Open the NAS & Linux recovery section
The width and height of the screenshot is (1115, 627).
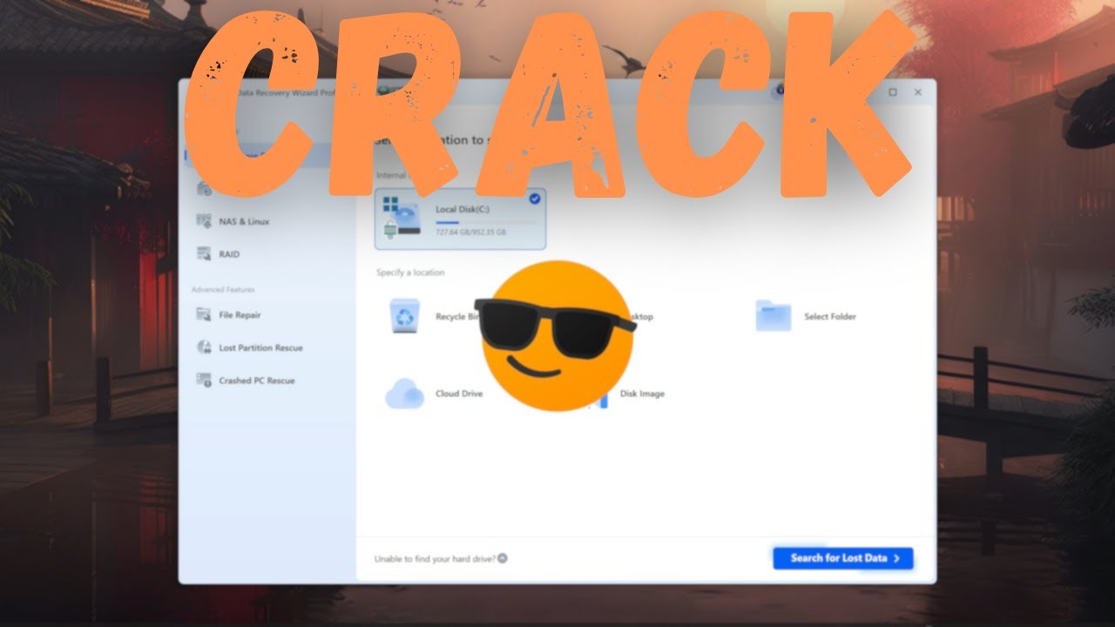(232, 221)
